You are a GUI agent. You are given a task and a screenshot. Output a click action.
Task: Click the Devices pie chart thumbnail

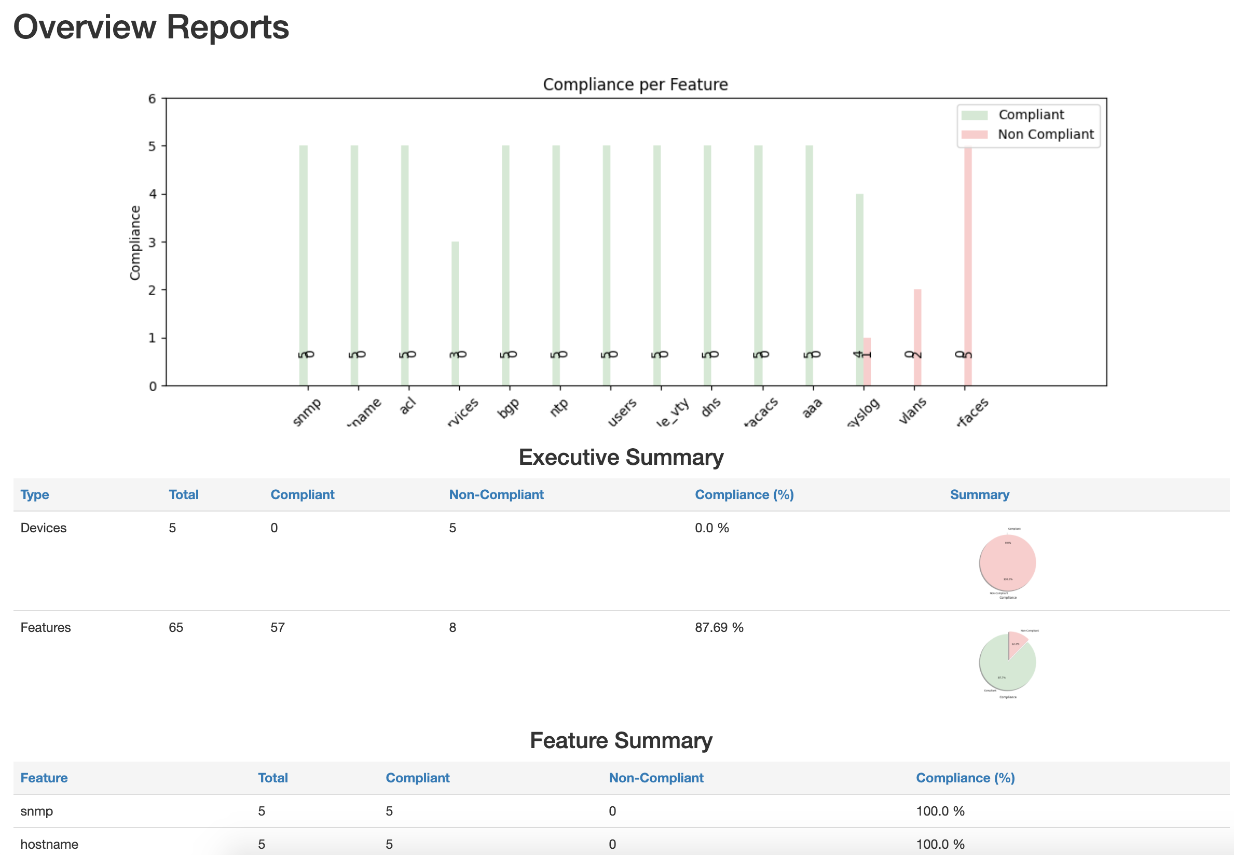[x=1006, y=562]
